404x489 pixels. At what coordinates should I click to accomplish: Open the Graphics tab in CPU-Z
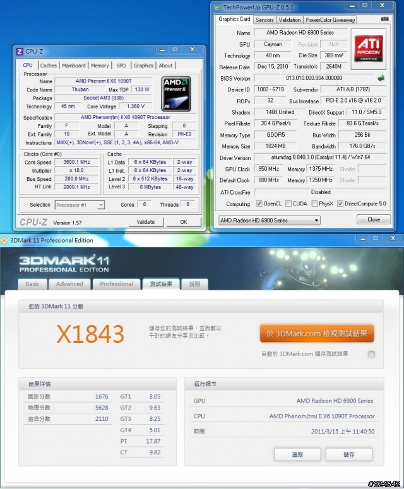pos(143,66)
